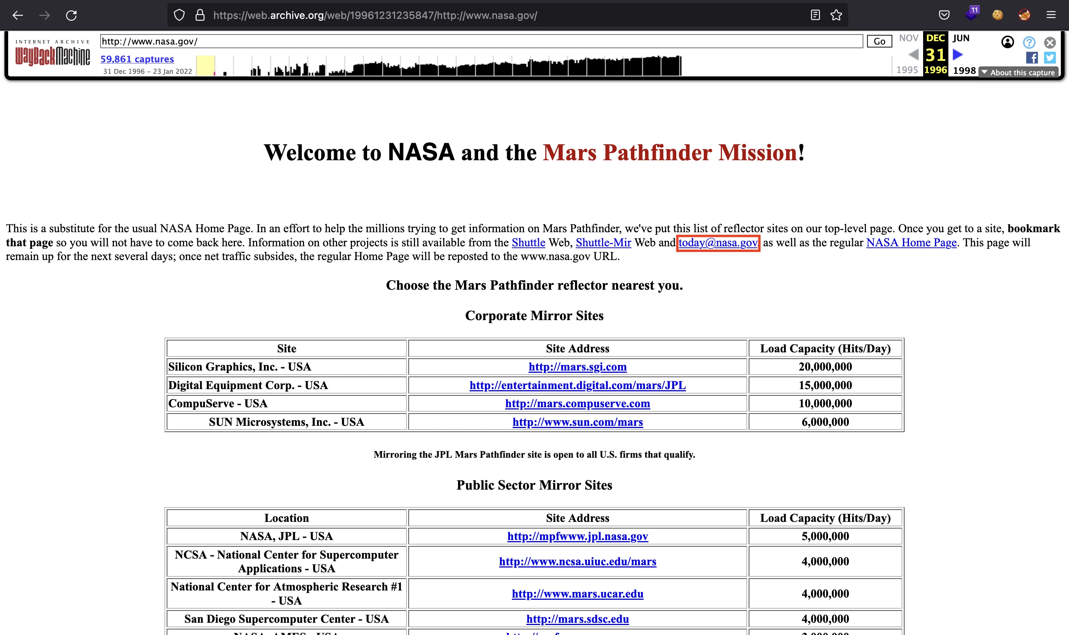The width and height of the screenshot is (1069, 635).
Task: Open Wayback Machine help question icon
Action: coord(1029,42)
